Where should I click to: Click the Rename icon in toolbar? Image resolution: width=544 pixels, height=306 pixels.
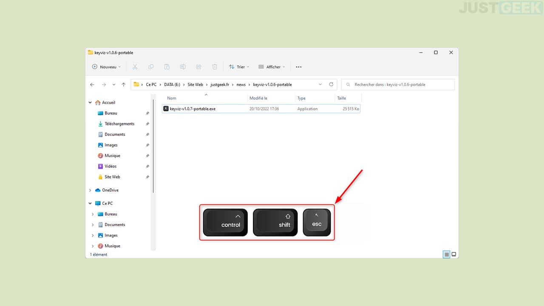pos(183,67)
